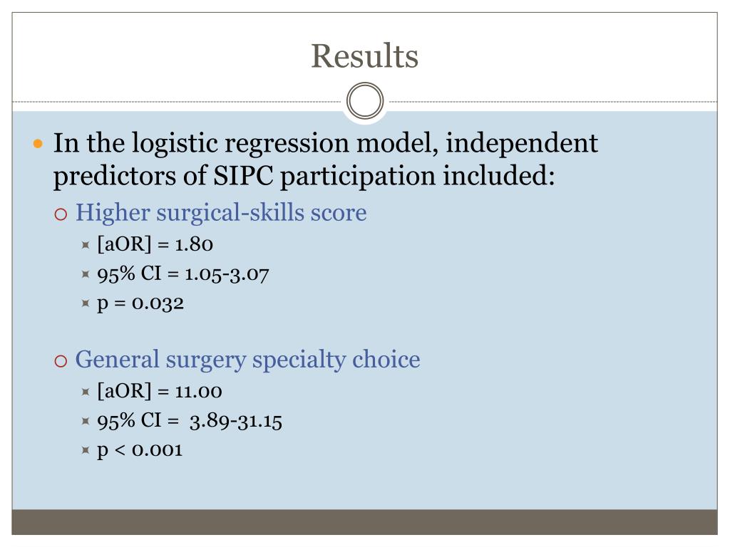Click the star bullet next to p < 0.001

coord(86,450)
